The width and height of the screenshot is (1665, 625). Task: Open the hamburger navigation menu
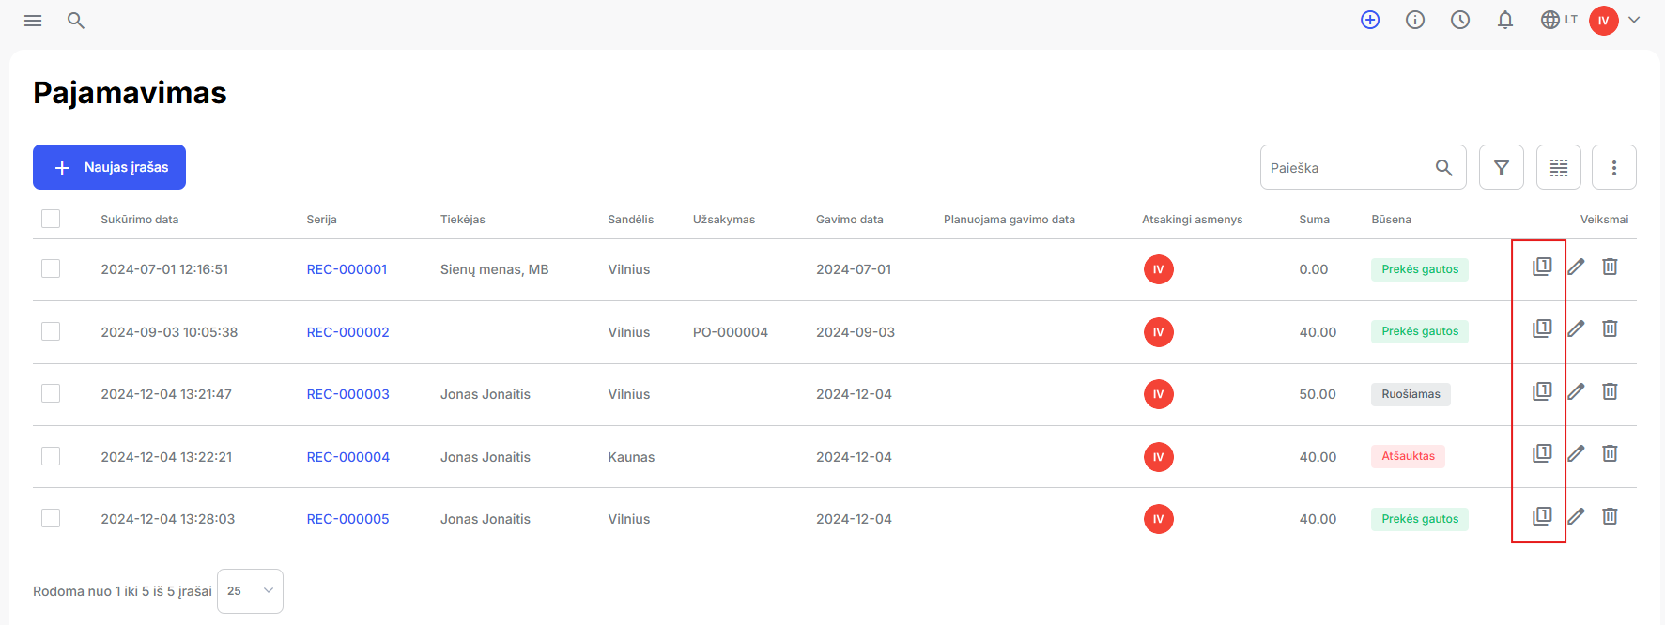[33, 21]
